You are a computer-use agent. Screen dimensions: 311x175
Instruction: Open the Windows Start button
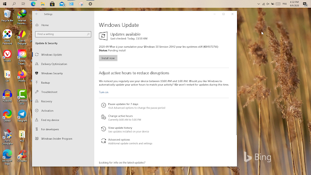point(4,4)
